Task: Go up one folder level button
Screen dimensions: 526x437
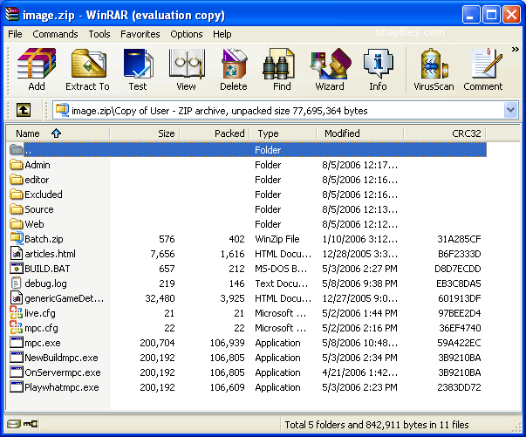Action: (x=24, y=110)
